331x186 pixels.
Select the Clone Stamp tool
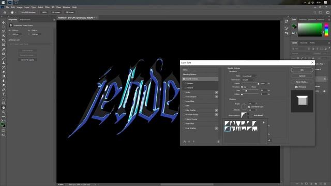pos(4,63)
